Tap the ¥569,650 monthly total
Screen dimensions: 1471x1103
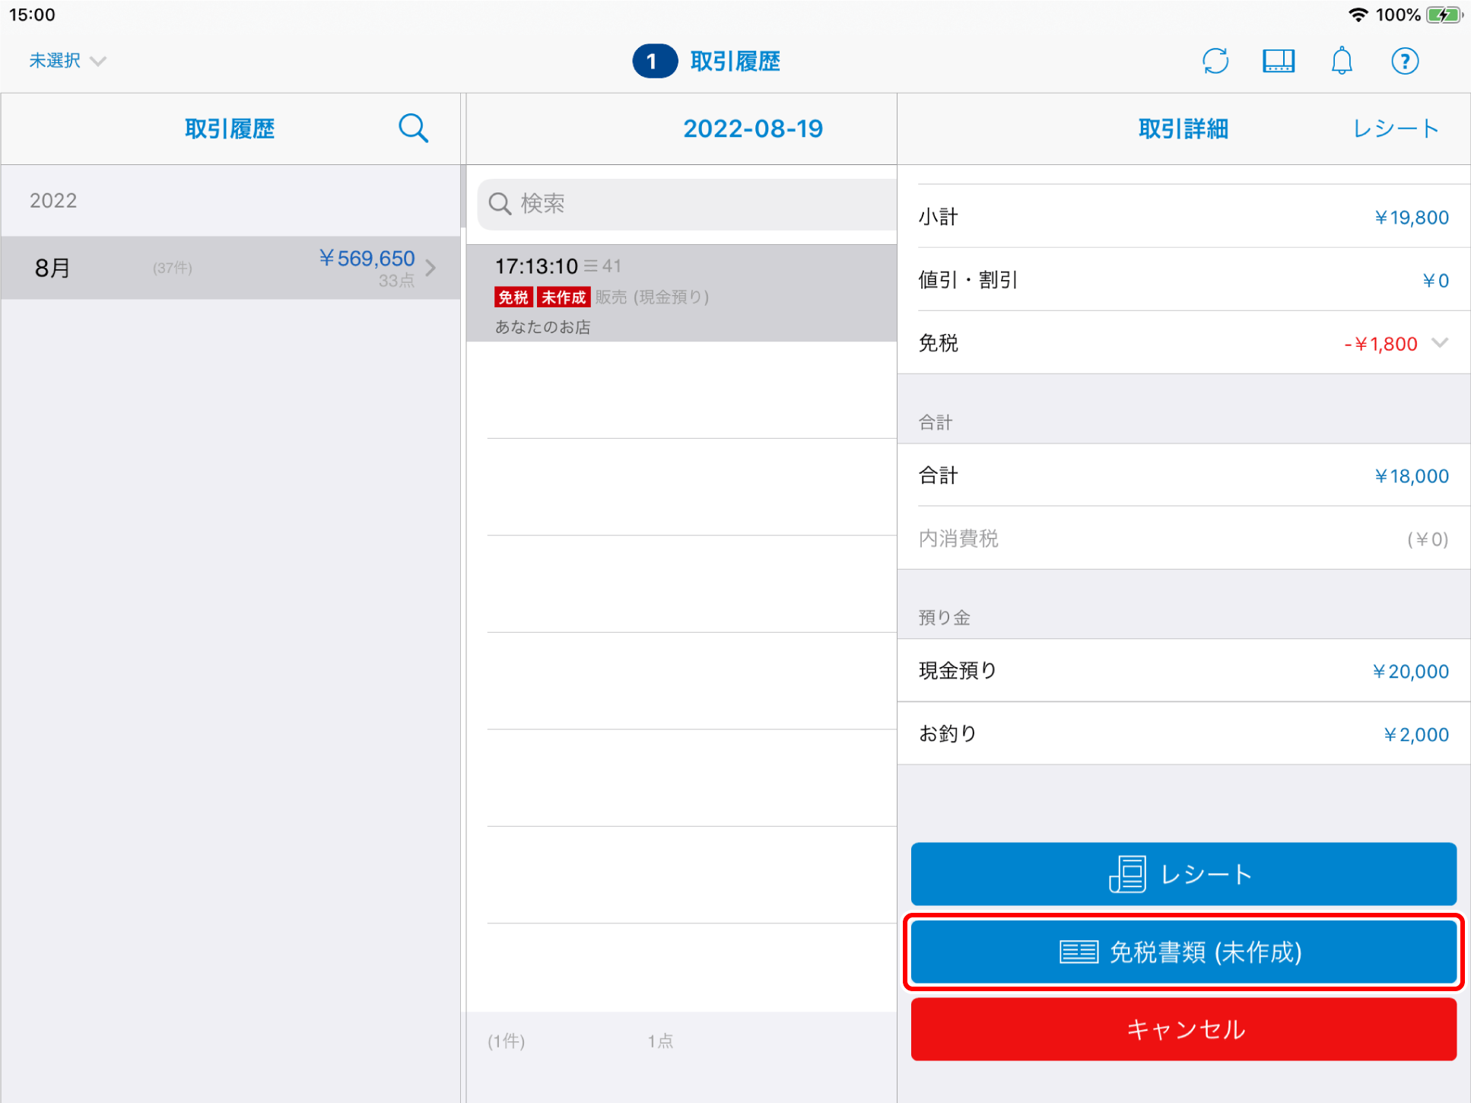coord(367,259)
